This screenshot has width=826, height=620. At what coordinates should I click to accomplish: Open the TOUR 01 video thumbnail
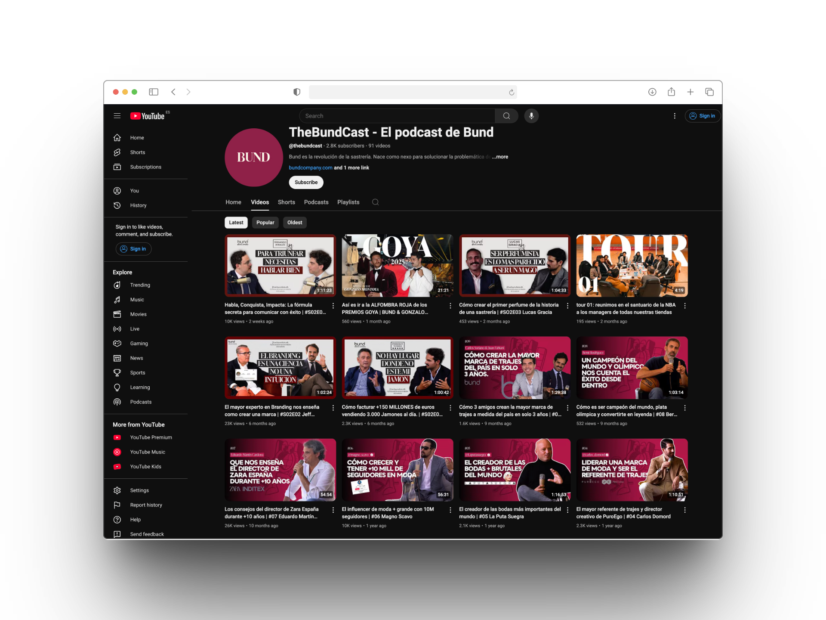click(x=632, y=265)
